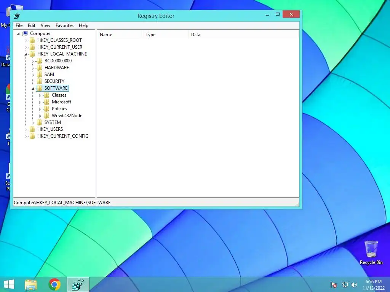
Task: Expand the SAM node arrow
Action: pos(33,75)
